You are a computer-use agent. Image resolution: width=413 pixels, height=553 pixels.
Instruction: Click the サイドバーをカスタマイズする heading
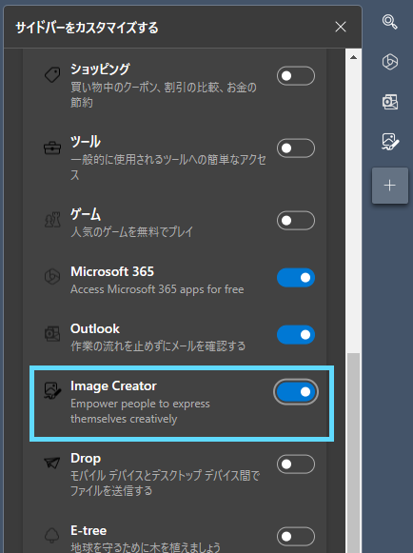pyautogui.click(x=88, y=28)
